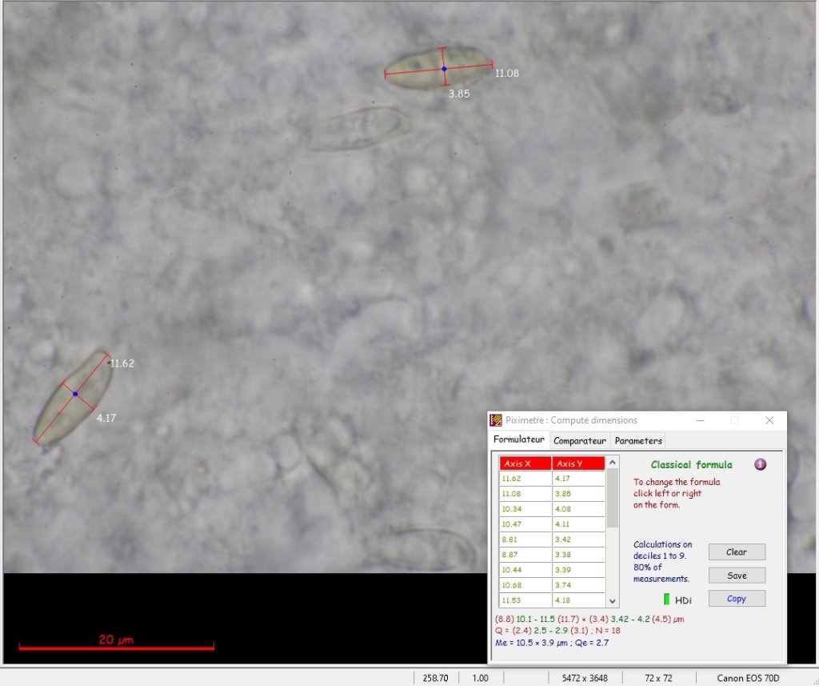Click blue center point of the 11.62 spore measurement
The width and height of the screenshot is (819, 686).
point(75,394)
